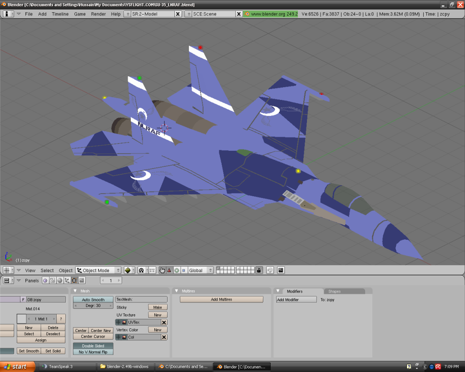Collapse the Mesh panel triangle
This screenshot has height=372, width=465.
click(x=75, y=291)
